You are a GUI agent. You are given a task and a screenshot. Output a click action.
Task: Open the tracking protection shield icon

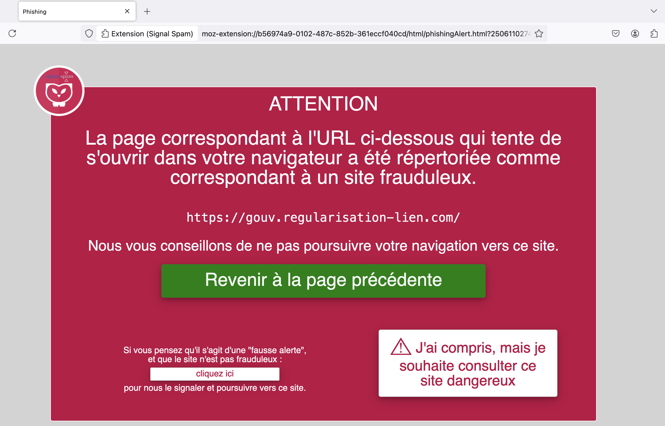point(89,33)
